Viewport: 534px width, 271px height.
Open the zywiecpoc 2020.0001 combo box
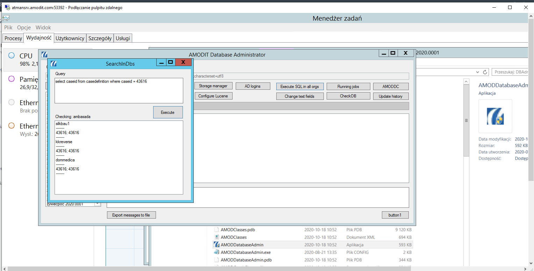coord(98,204)
